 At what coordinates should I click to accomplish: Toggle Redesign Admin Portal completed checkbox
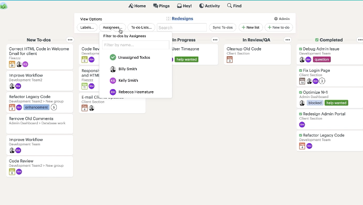click(x=300, y=114)
